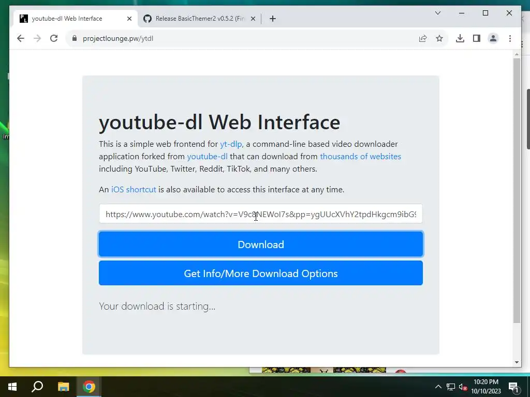Open Windows taskbar search
Viewport: 530px width, 397px height.
pyautogui.click(x=37, y=387)
